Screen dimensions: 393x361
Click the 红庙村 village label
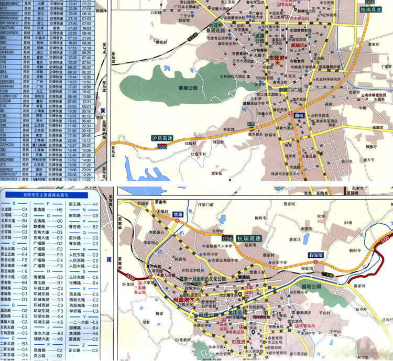point(191,144)
